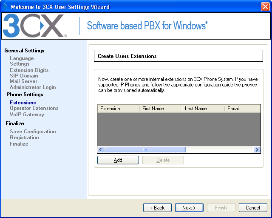
Task: Sort by the Extension column header
Action: point(118,109)
